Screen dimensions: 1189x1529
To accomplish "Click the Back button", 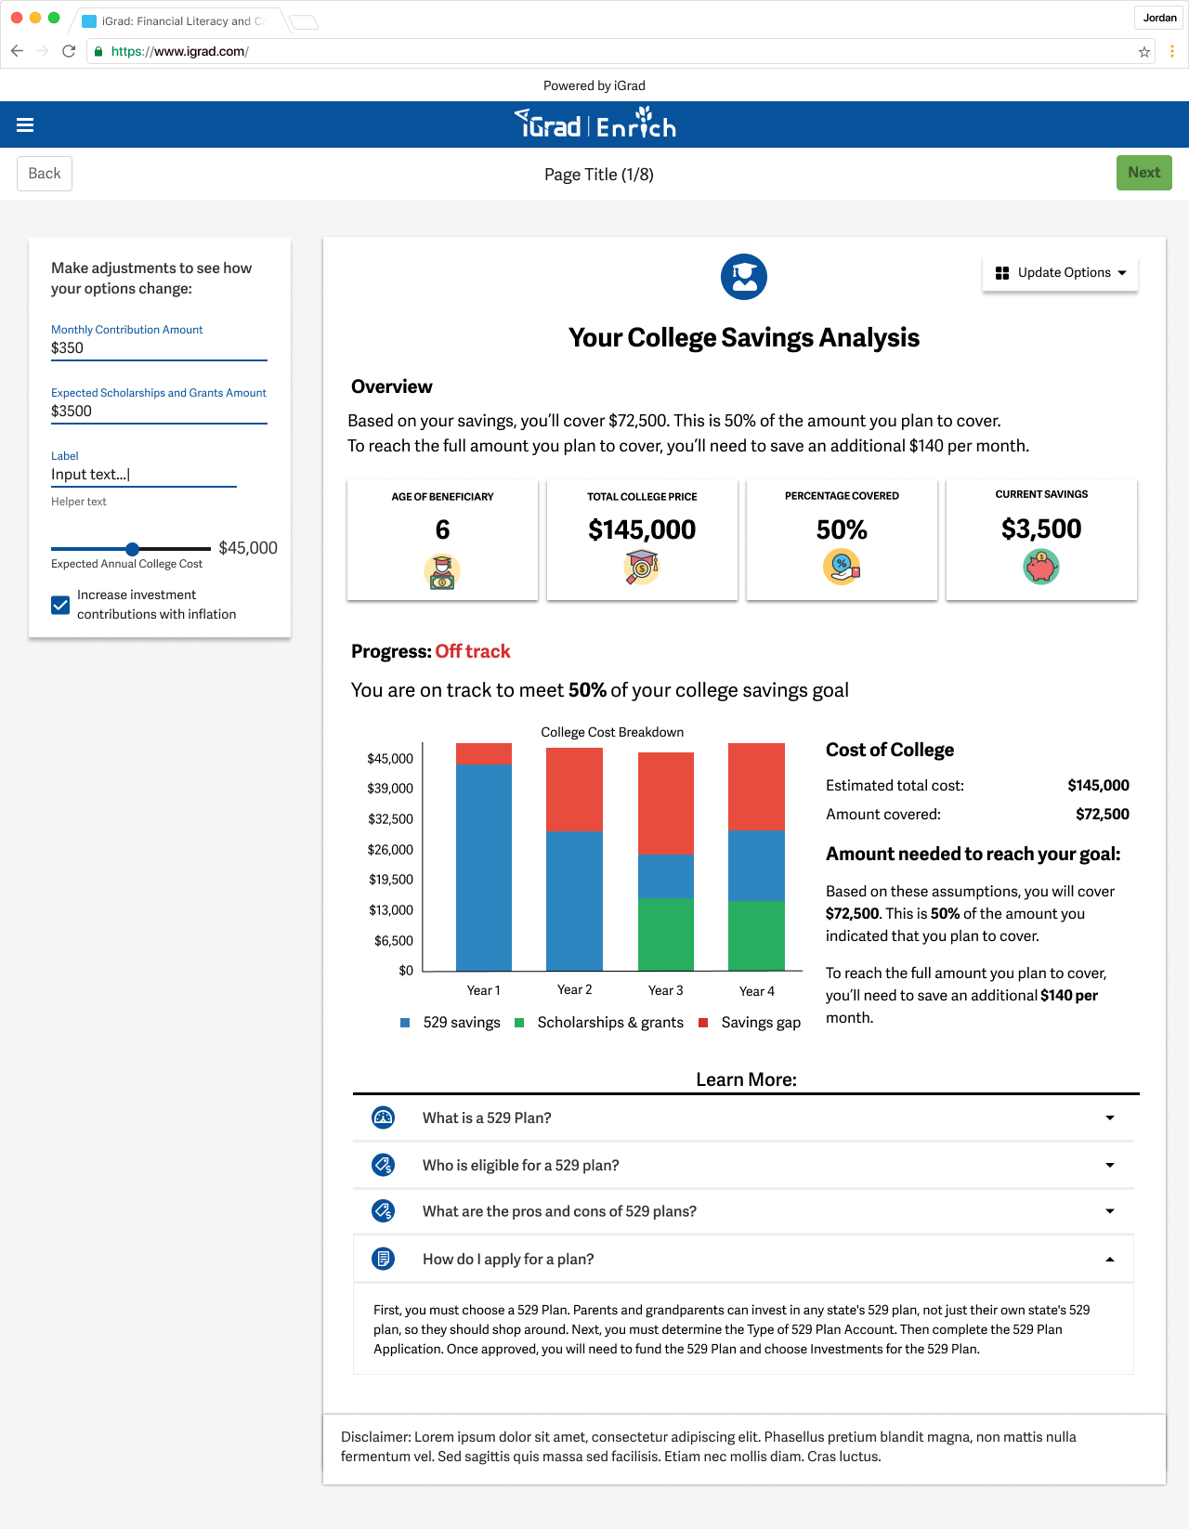I will [45, 174].
